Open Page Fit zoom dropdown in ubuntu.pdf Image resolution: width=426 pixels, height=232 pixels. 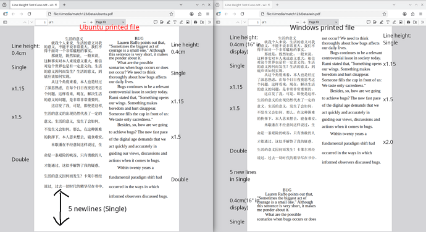(x=110, y=22)
